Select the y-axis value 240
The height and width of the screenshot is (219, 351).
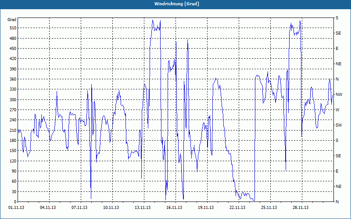(x=13, y=120)
